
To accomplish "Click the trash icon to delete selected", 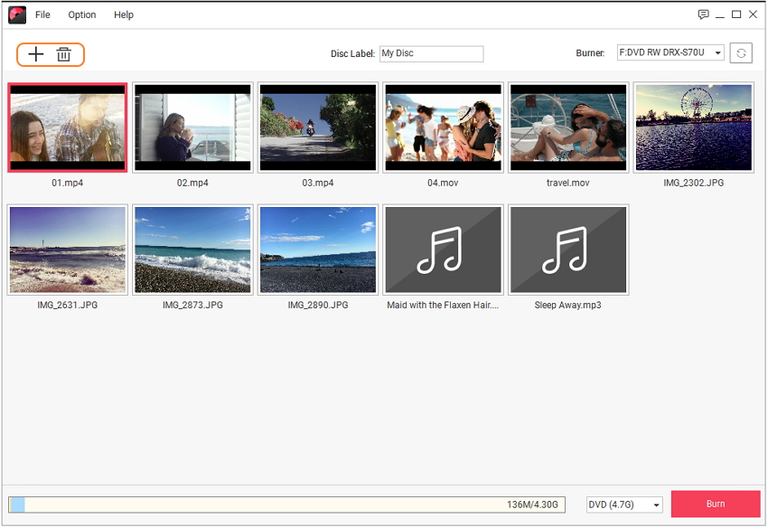I will (x=64, y=54).
